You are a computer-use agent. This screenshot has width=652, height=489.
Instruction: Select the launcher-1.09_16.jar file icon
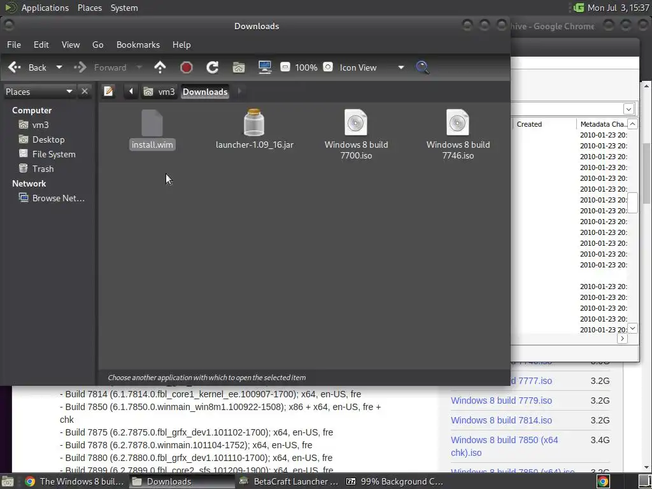point(254,122)
